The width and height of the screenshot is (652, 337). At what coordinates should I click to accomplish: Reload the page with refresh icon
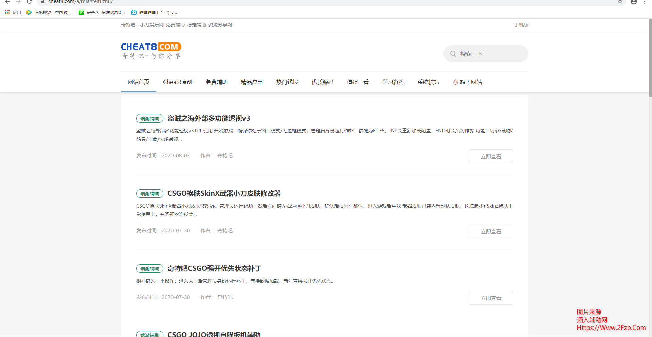29,2
